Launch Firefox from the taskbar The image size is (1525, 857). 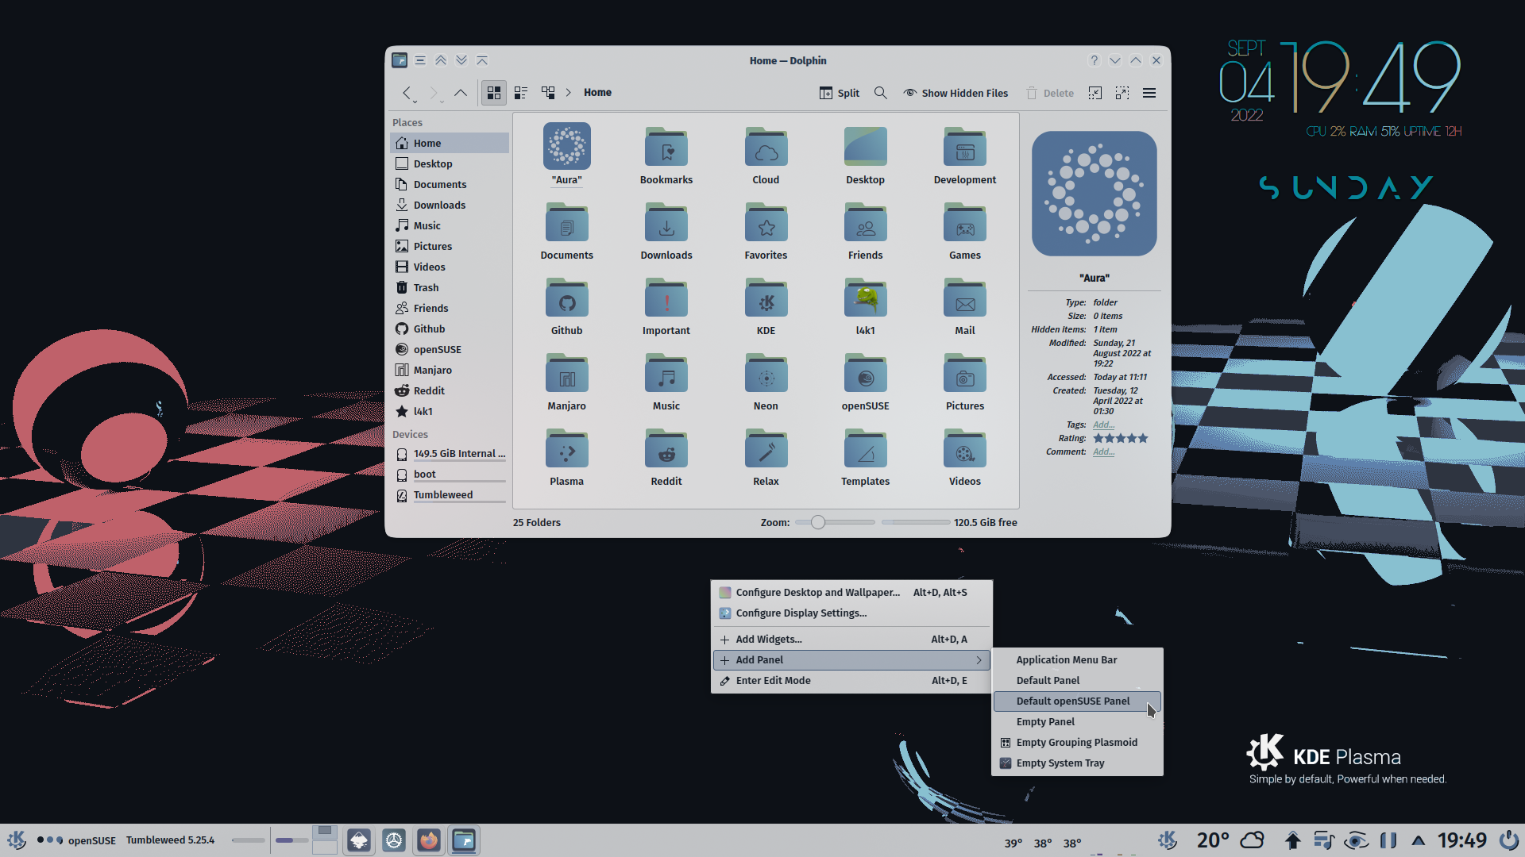429,840
